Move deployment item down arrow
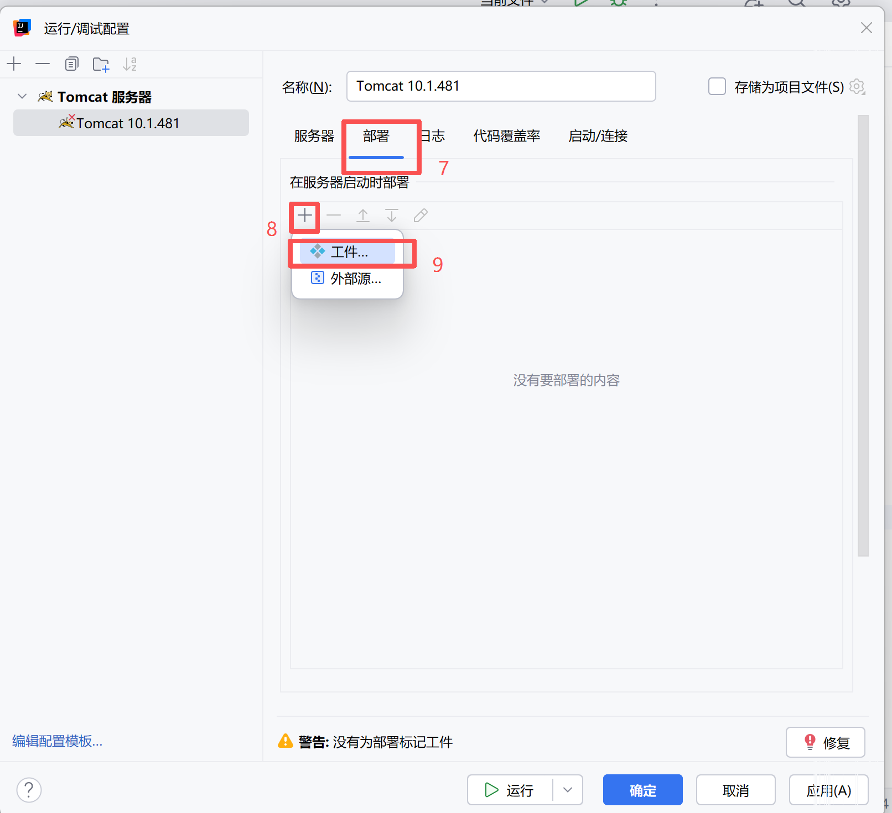Image resolution: width=892 pixels, height=813 pixels. (x=392, y=215)
